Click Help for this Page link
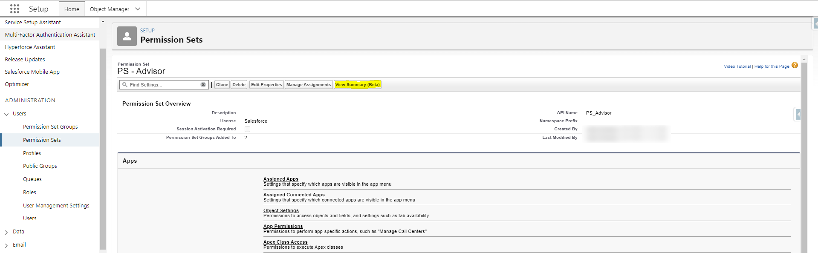This screenshot has width=818, height=253. (772, 66)
